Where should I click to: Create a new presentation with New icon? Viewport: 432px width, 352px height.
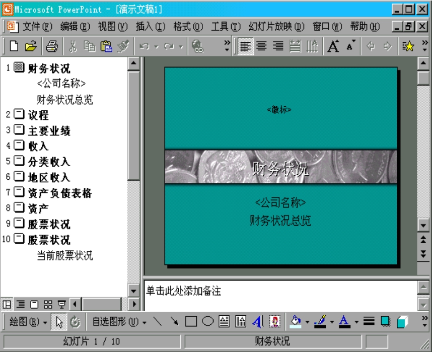tap(14, 46)
